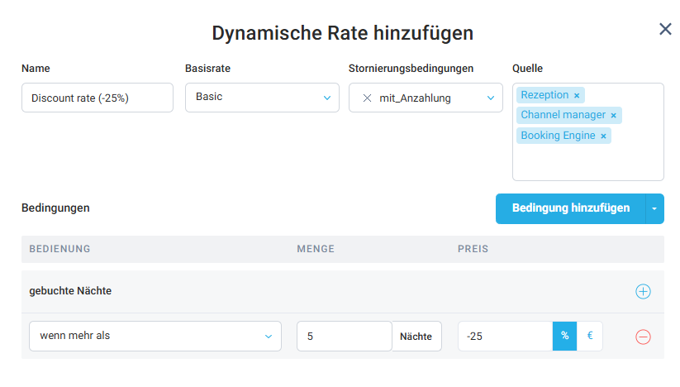Click the price value field showing -25

click(504, 337)
